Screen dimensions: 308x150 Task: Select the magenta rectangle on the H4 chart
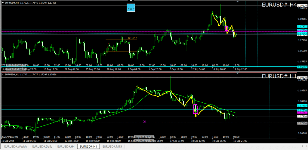pos(227,28)
